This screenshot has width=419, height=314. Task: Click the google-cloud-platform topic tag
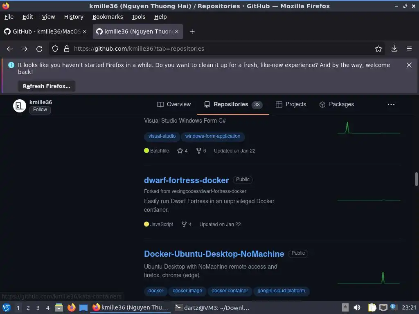pos(281,291)
